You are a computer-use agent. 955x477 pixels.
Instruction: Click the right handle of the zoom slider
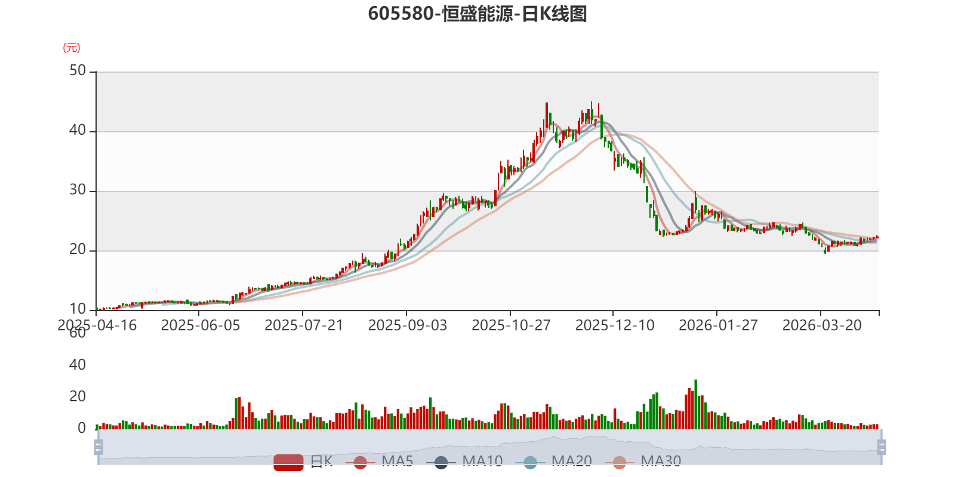point(882,447)
